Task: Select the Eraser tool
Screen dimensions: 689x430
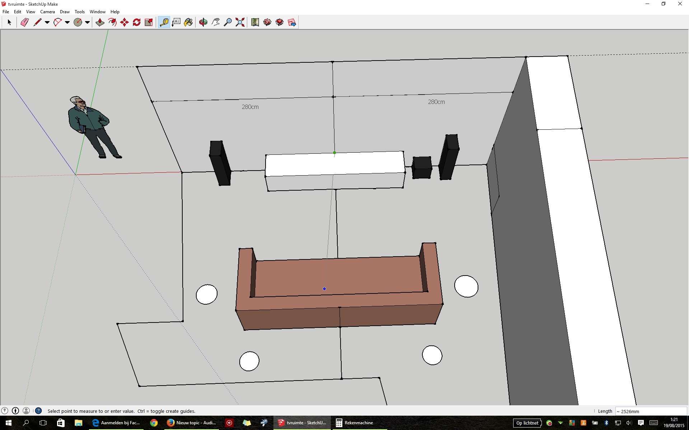Action: [x=24, y=22]
